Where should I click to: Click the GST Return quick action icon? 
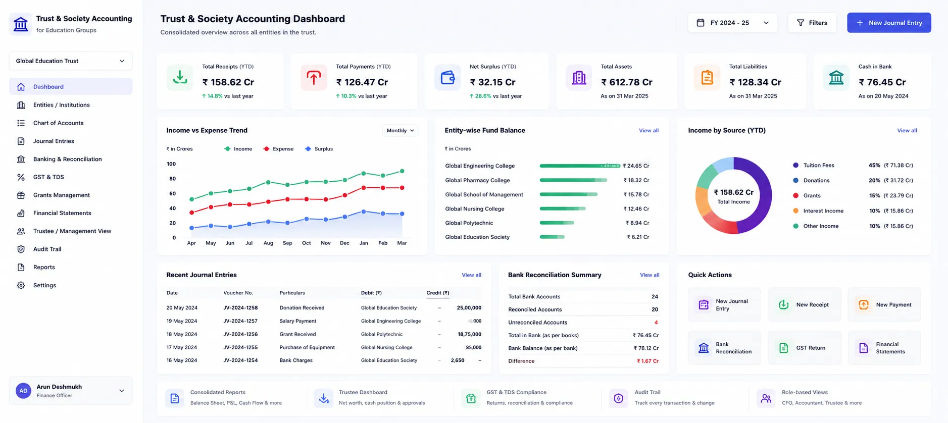(x=783, y=348)
